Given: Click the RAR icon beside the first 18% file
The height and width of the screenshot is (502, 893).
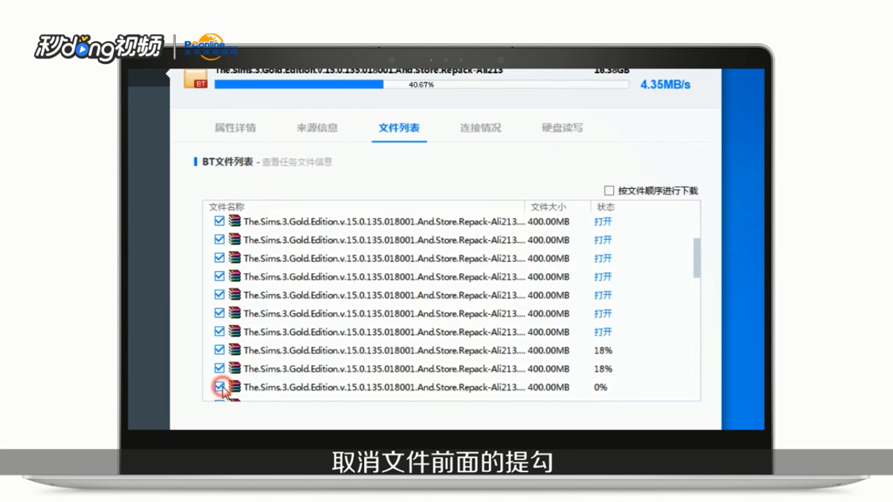Looking at the screenshot, I should 234,350.
